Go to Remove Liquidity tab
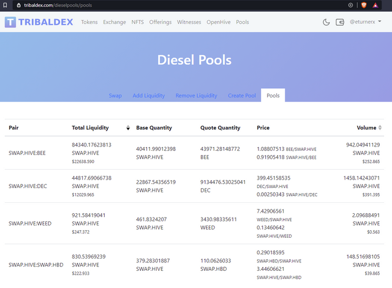 coord(196,96)
